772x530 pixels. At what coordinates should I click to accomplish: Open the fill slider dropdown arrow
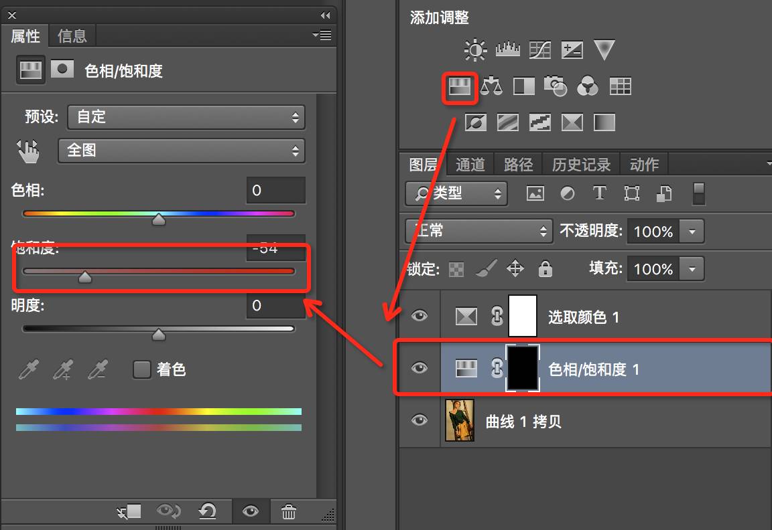pos(692,269)
